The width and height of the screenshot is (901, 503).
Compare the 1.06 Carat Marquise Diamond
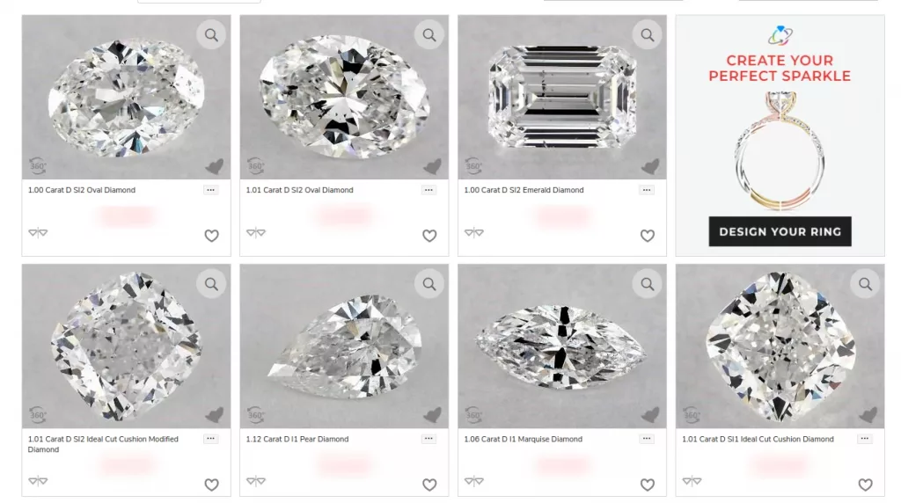473,481
